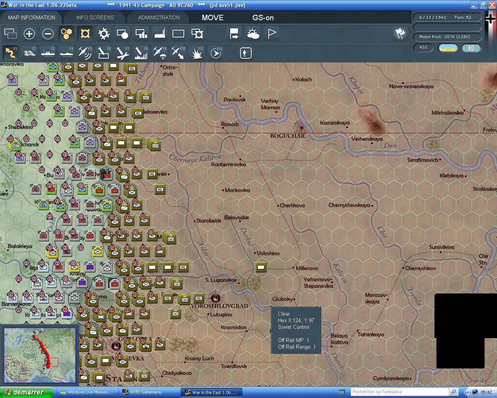Open the MAP INFORMATION menu

31,17
